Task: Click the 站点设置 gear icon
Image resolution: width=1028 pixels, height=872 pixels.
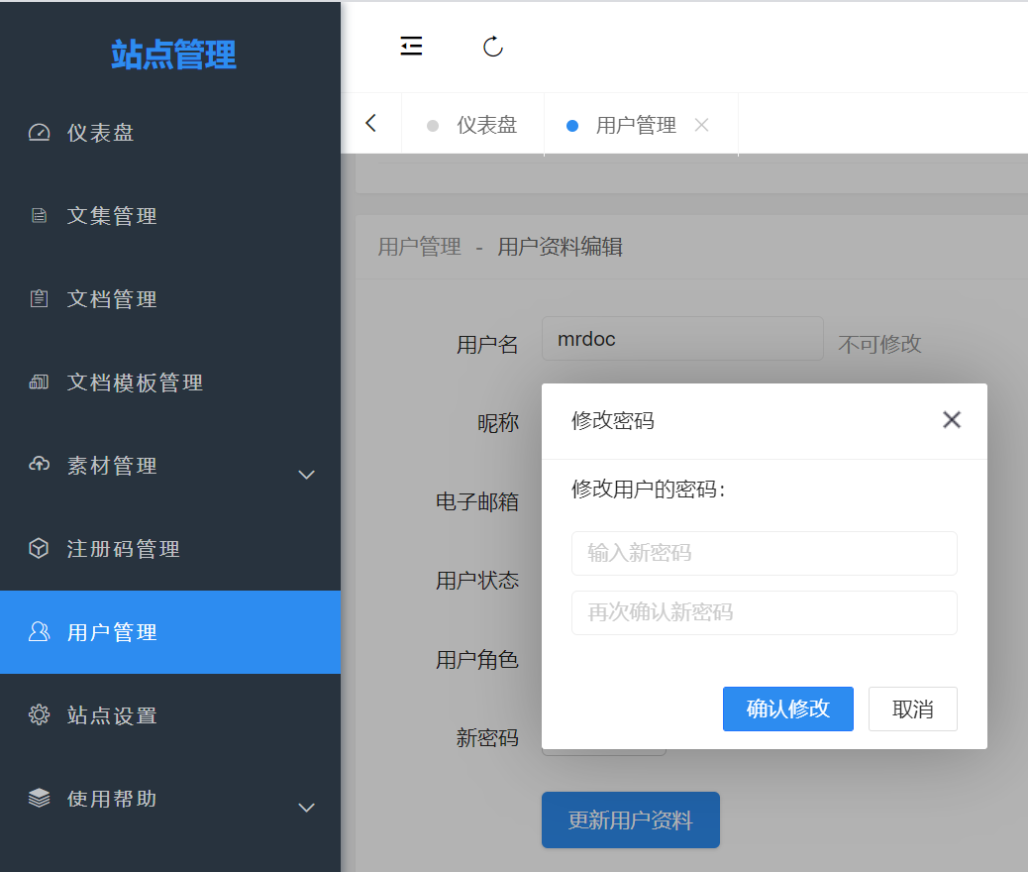Action: point(39,715)
